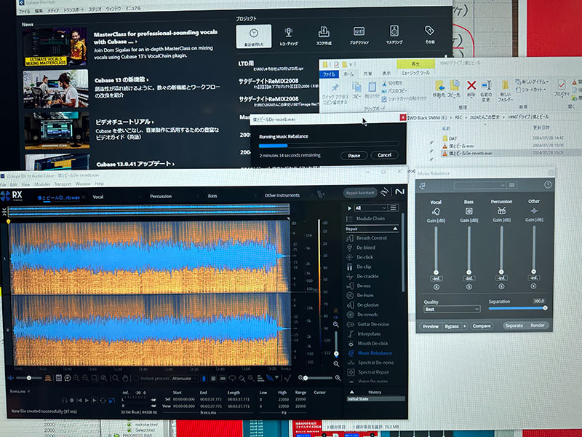Toggle Compare in Music Rebalance
The width and height of the screenshot is (582, 437).
coord(482,326)
